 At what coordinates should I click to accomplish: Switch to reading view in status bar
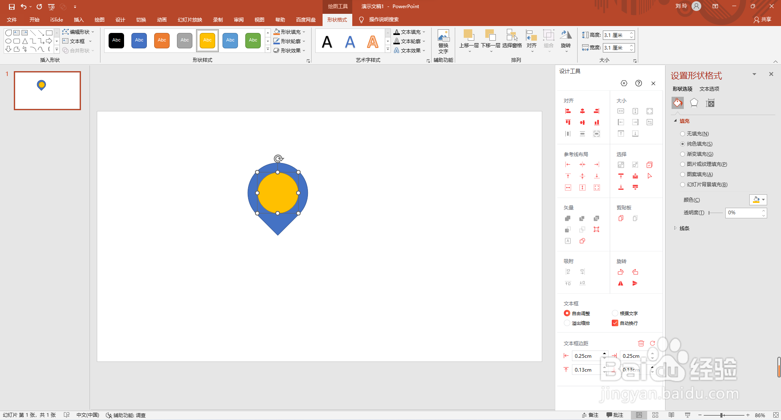tap(671, 415)
